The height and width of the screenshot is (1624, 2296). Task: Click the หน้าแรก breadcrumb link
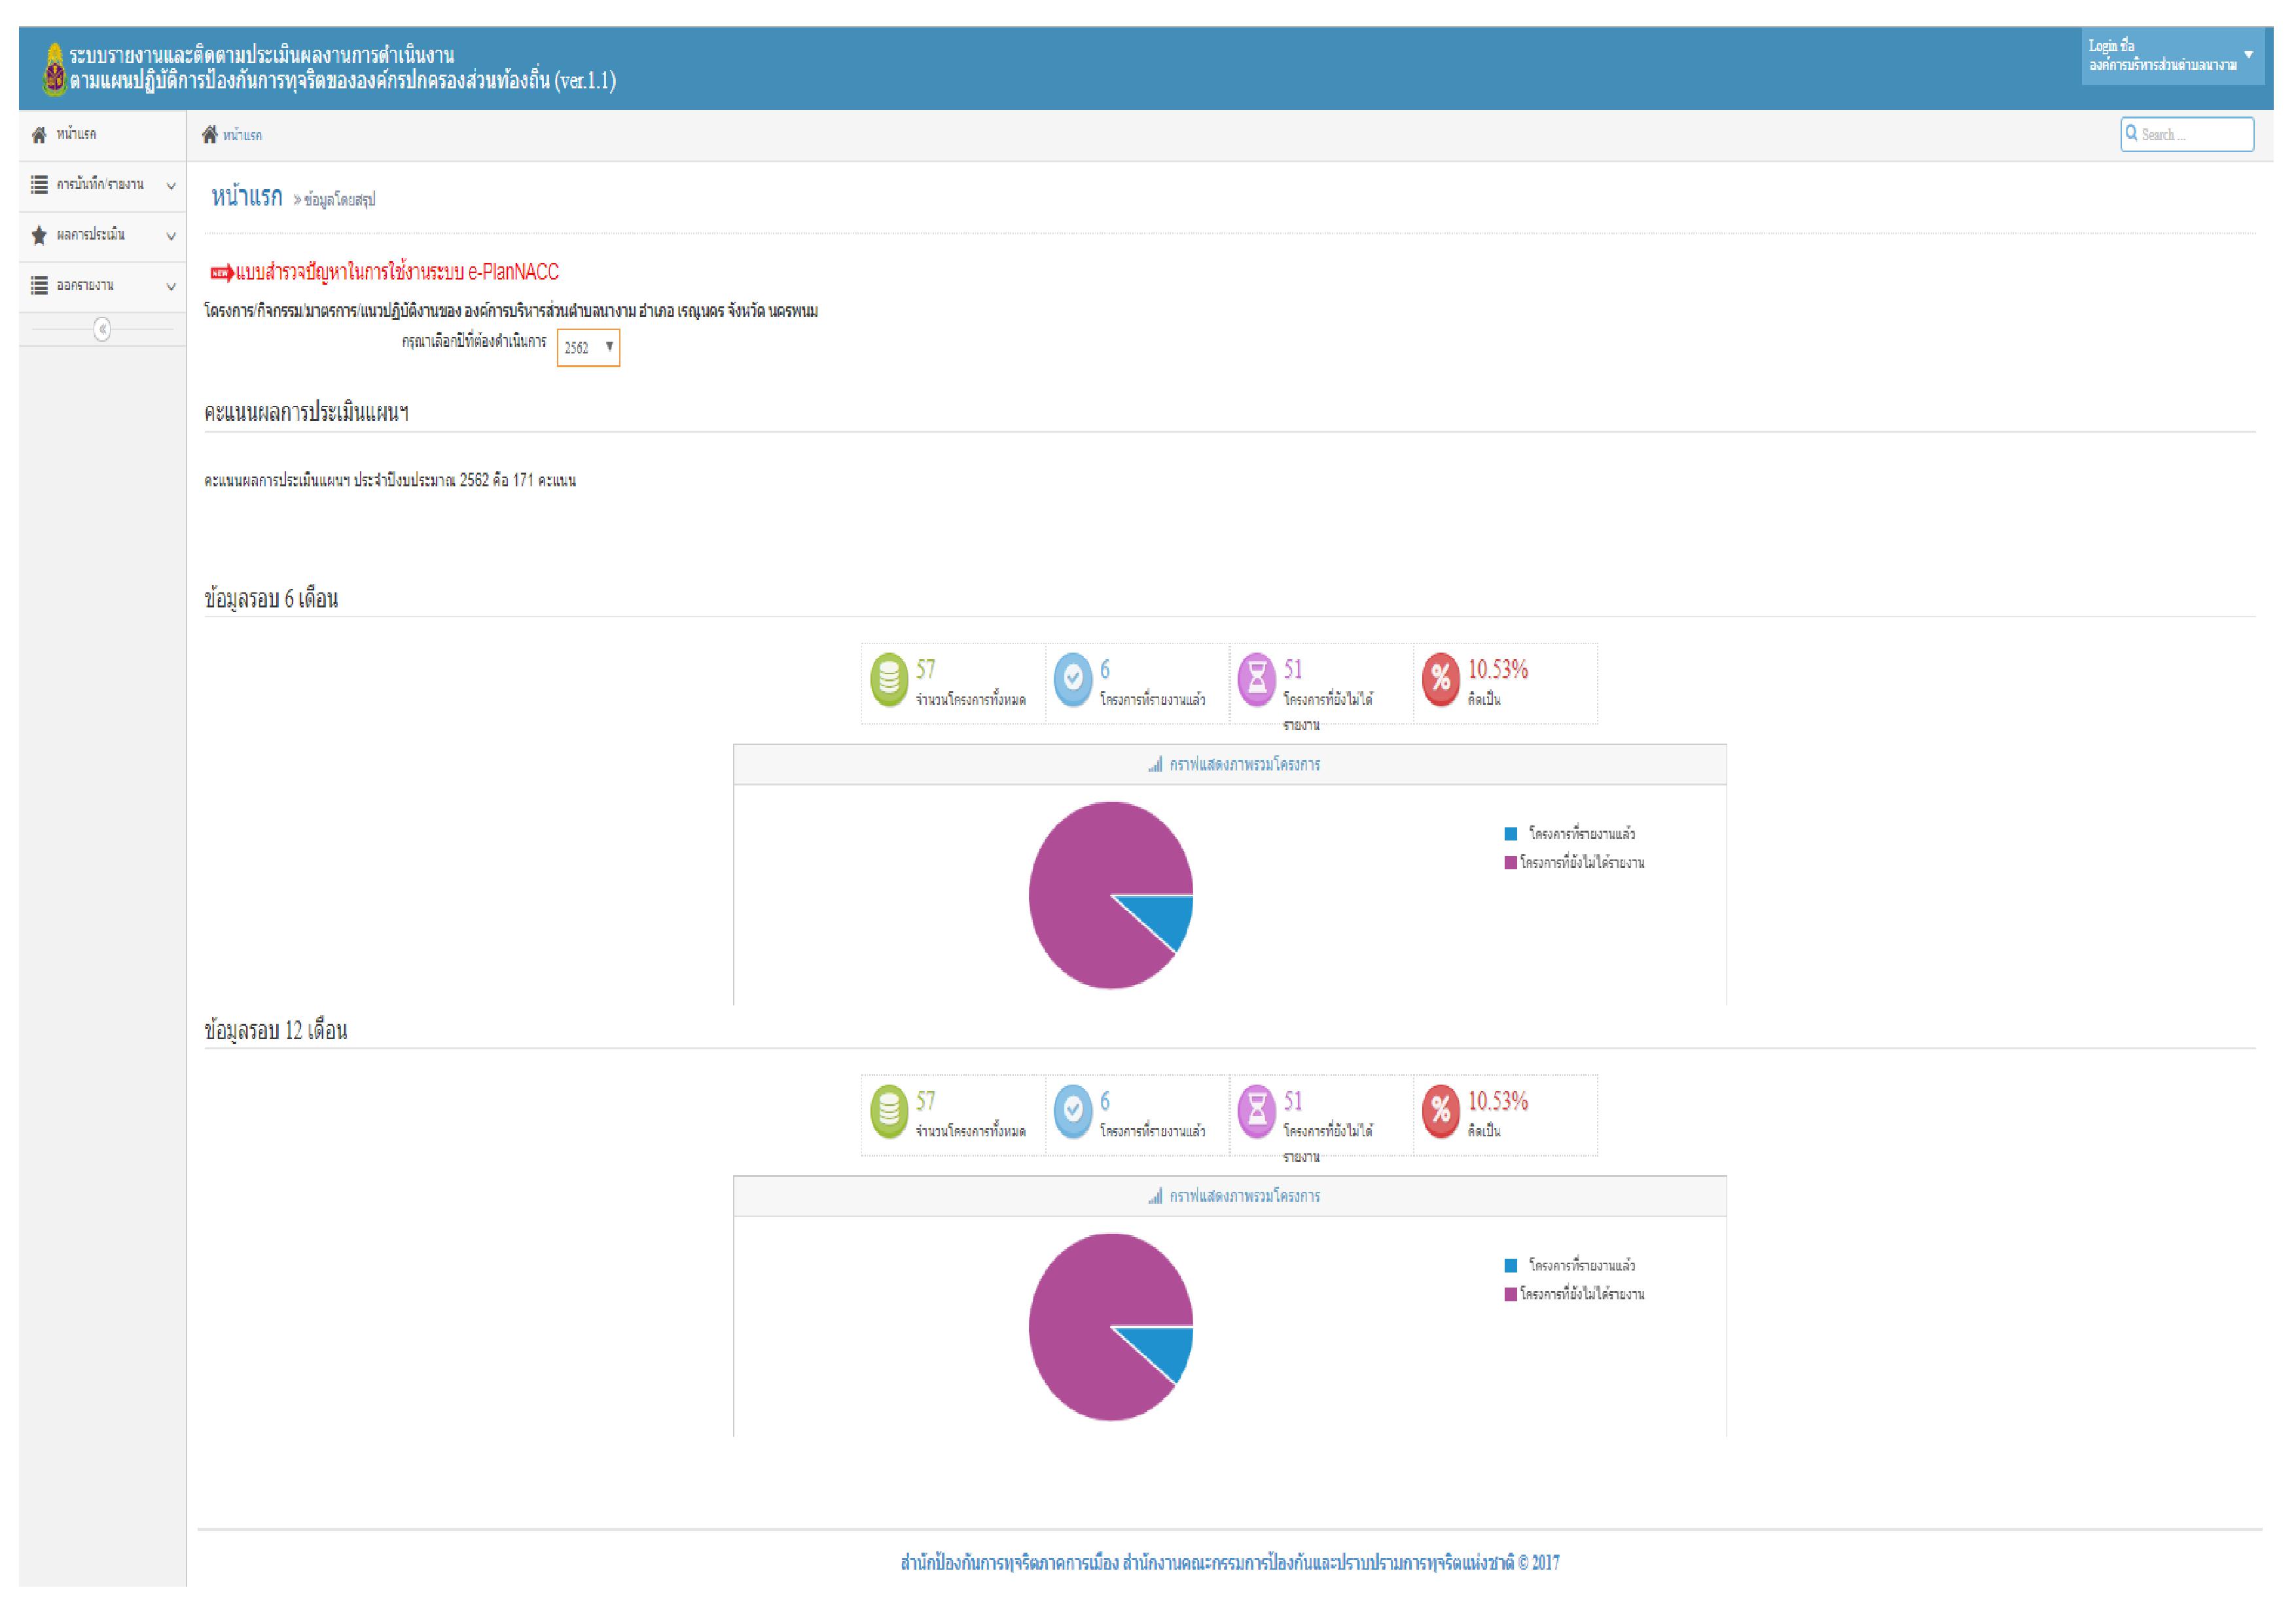click(243, 136)
